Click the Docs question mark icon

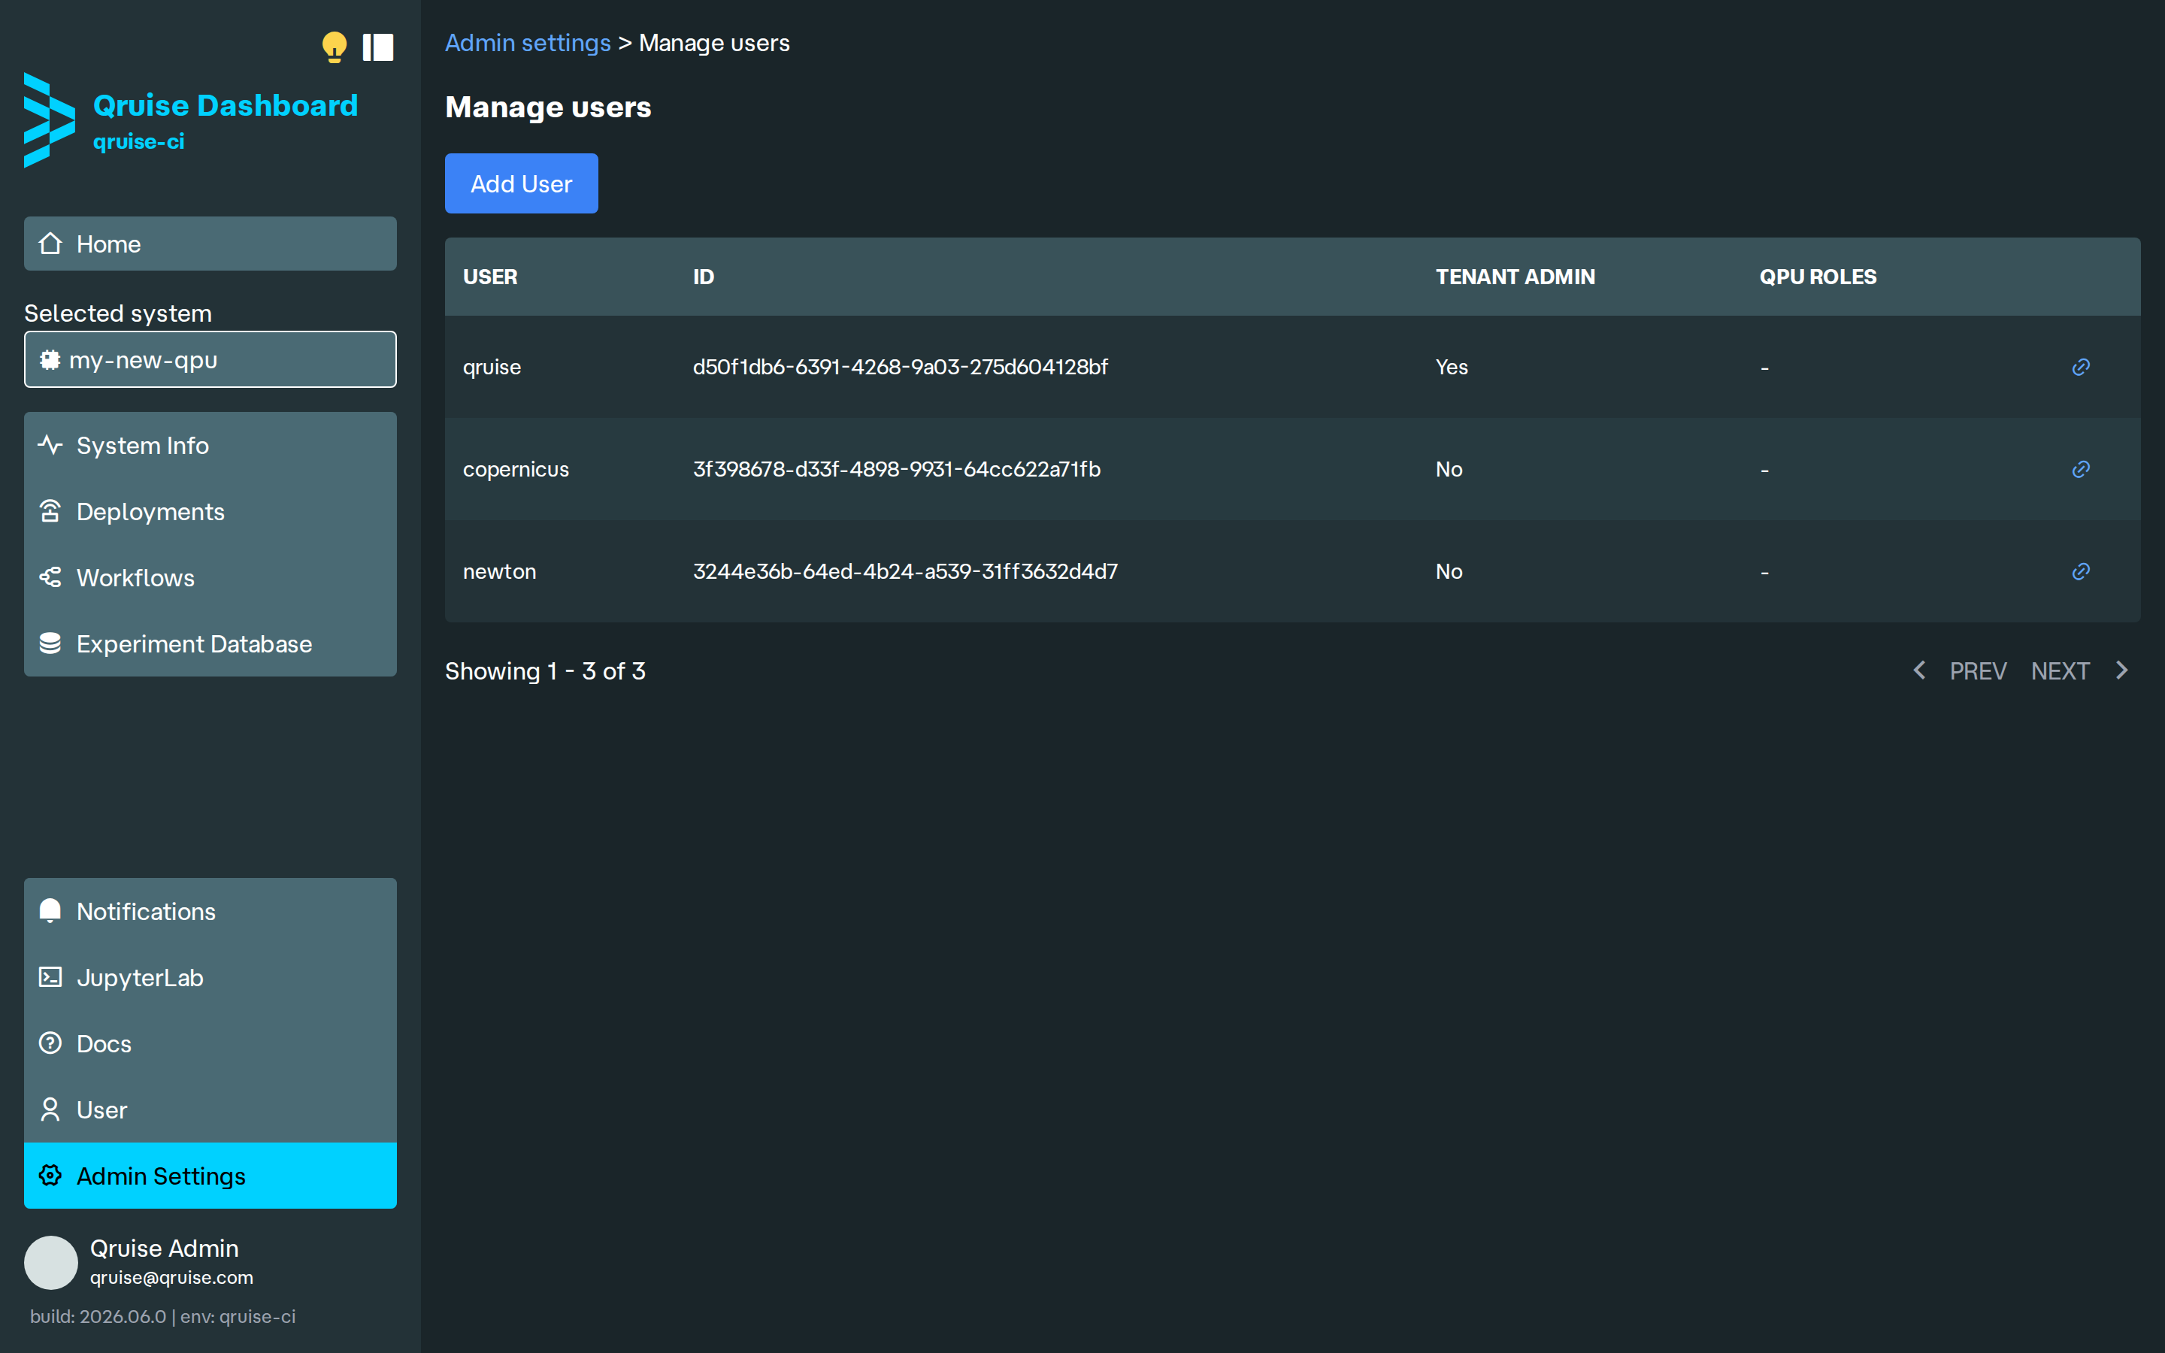[50, 1043]
